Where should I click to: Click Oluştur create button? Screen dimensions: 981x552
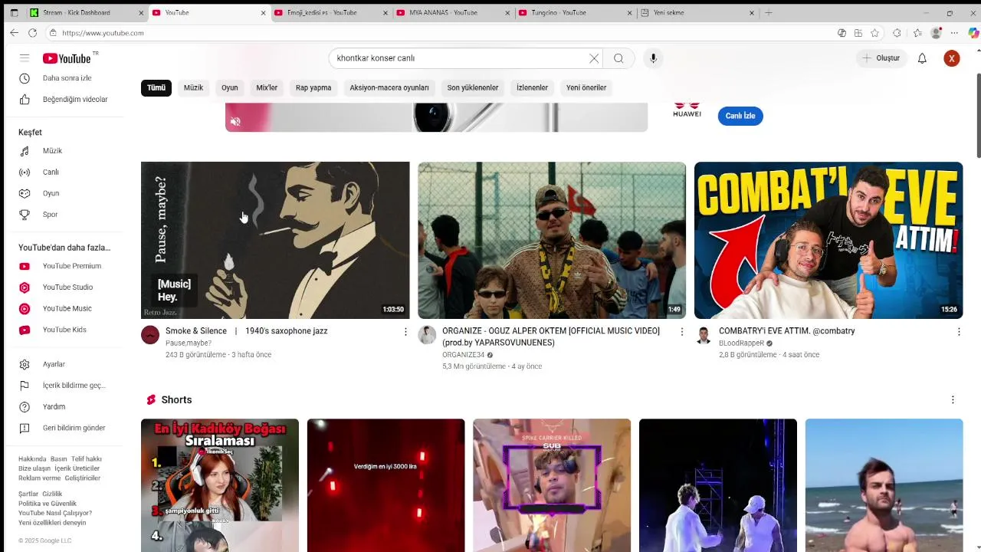881,58
